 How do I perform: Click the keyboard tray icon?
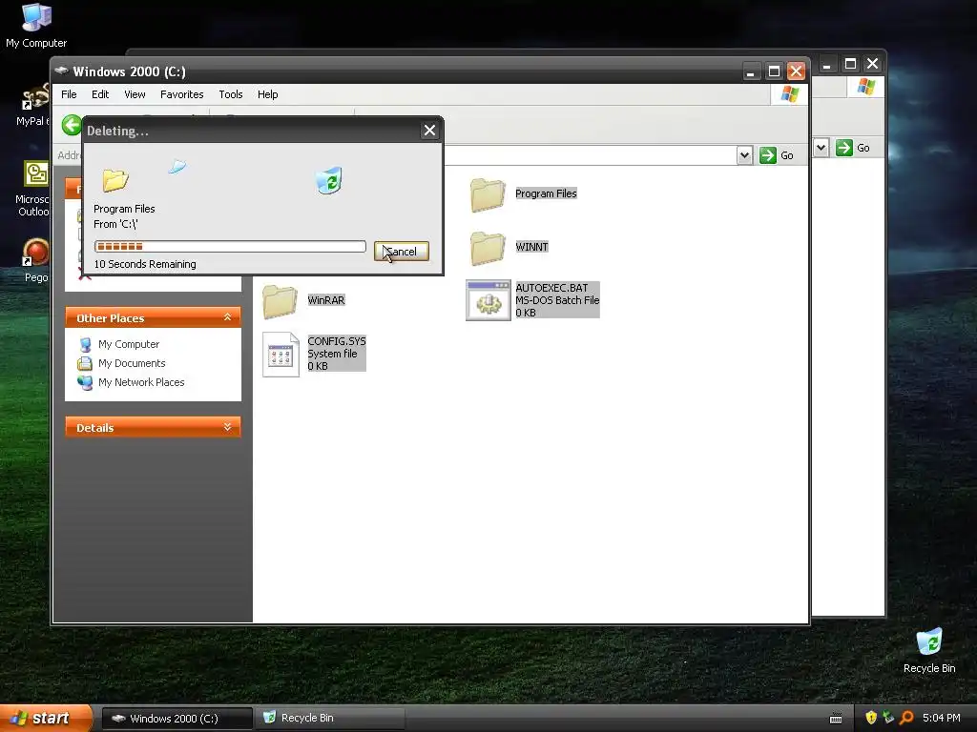point(836,719)
